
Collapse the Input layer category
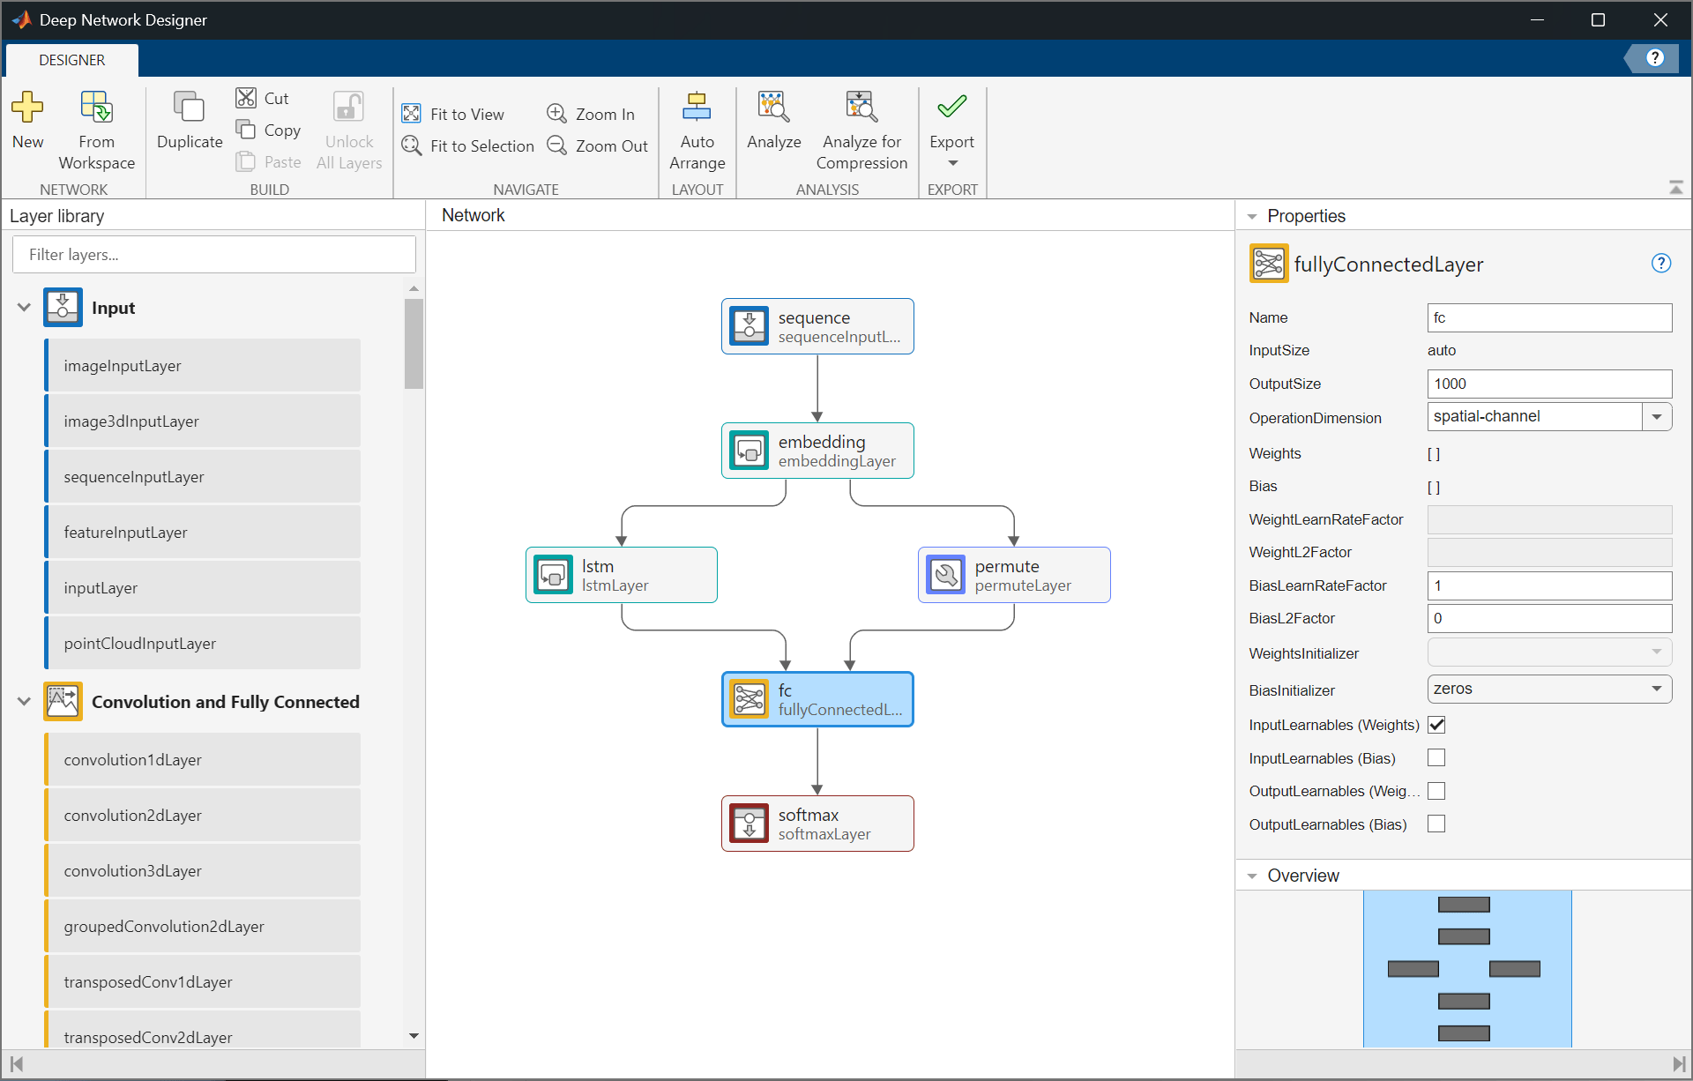point(23,307)
